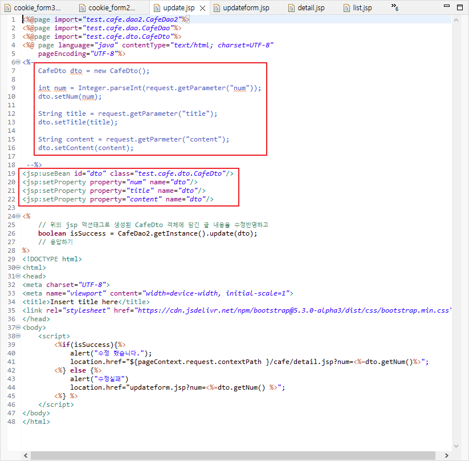Screen dimensions: 469x461
Task: Click the jsp:useBean tag line
Action: (x=128, y=173)
